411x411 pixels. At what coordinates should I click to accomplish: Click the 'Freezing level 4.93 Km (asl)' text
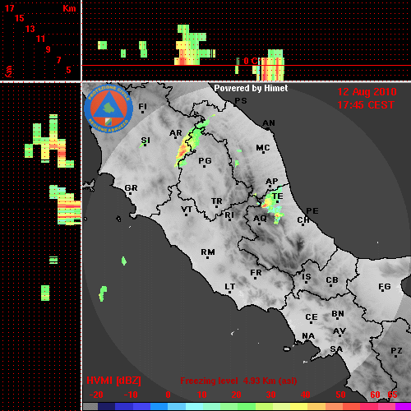(x=238, y=381)
